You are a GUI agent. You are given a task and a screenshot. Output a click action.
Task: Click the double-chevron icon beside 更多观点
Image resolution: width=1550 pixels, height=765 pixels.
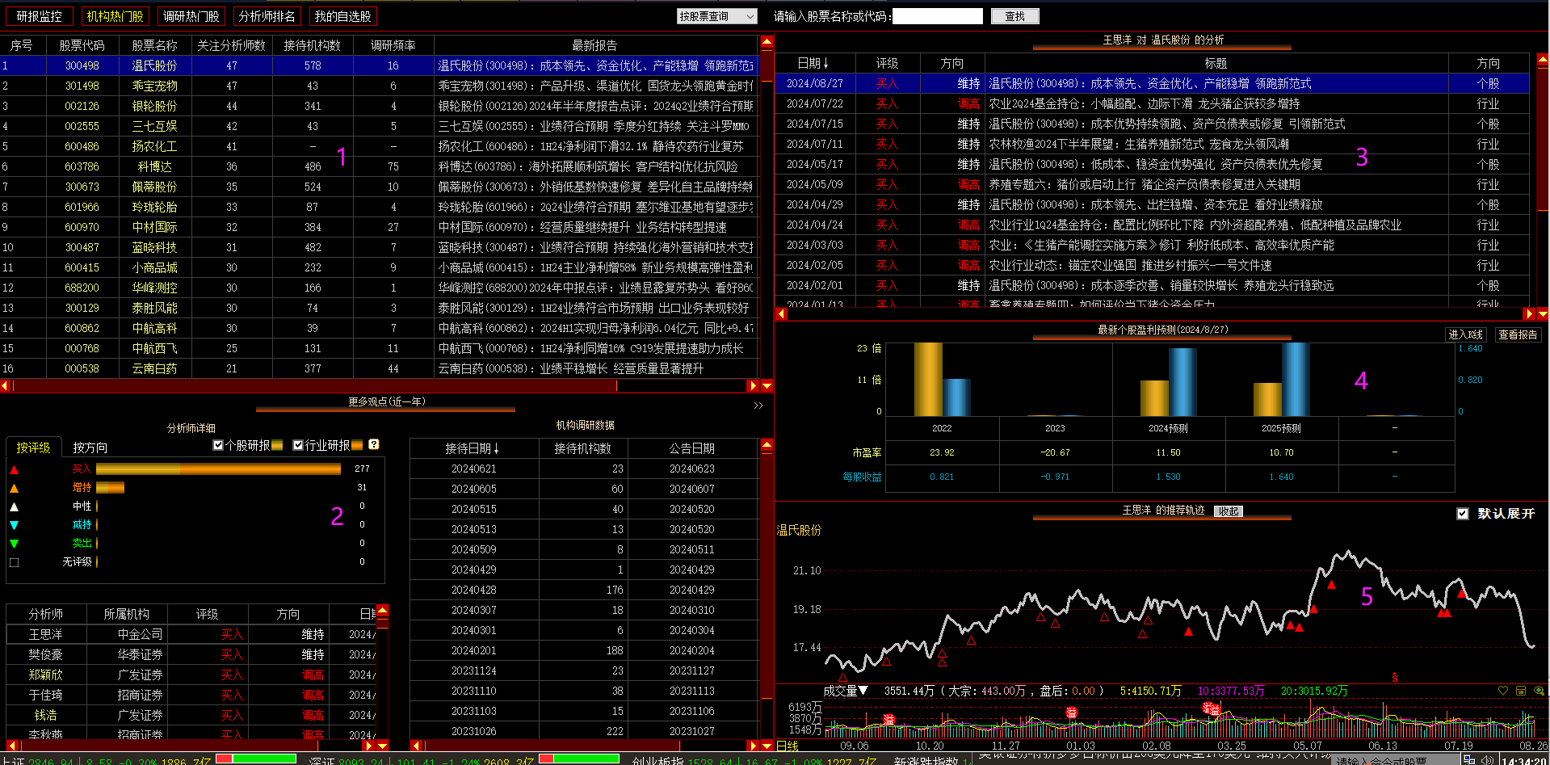coord(758,406)
